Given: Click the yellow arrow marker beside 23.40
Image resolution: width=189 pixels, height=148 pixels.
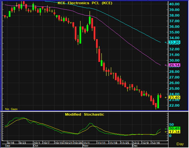Looking at the screenshot, I should [x=166, y=97].
